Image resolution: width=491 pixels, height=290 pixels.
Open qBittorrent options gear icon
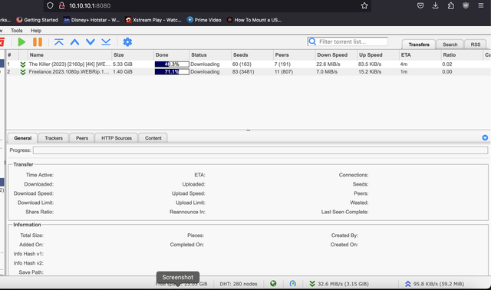(x=127, y=42)
